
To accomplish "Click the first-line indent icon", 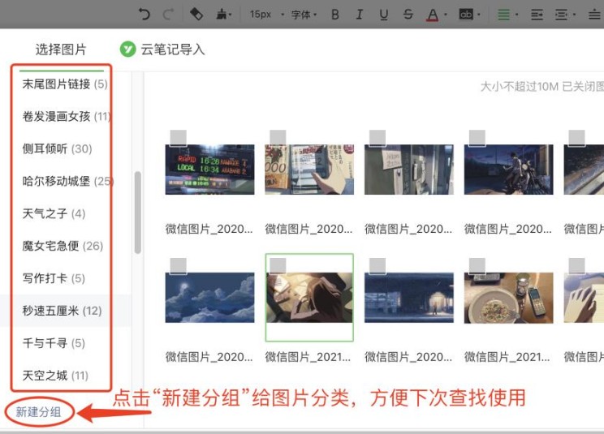I will (537, 15).
